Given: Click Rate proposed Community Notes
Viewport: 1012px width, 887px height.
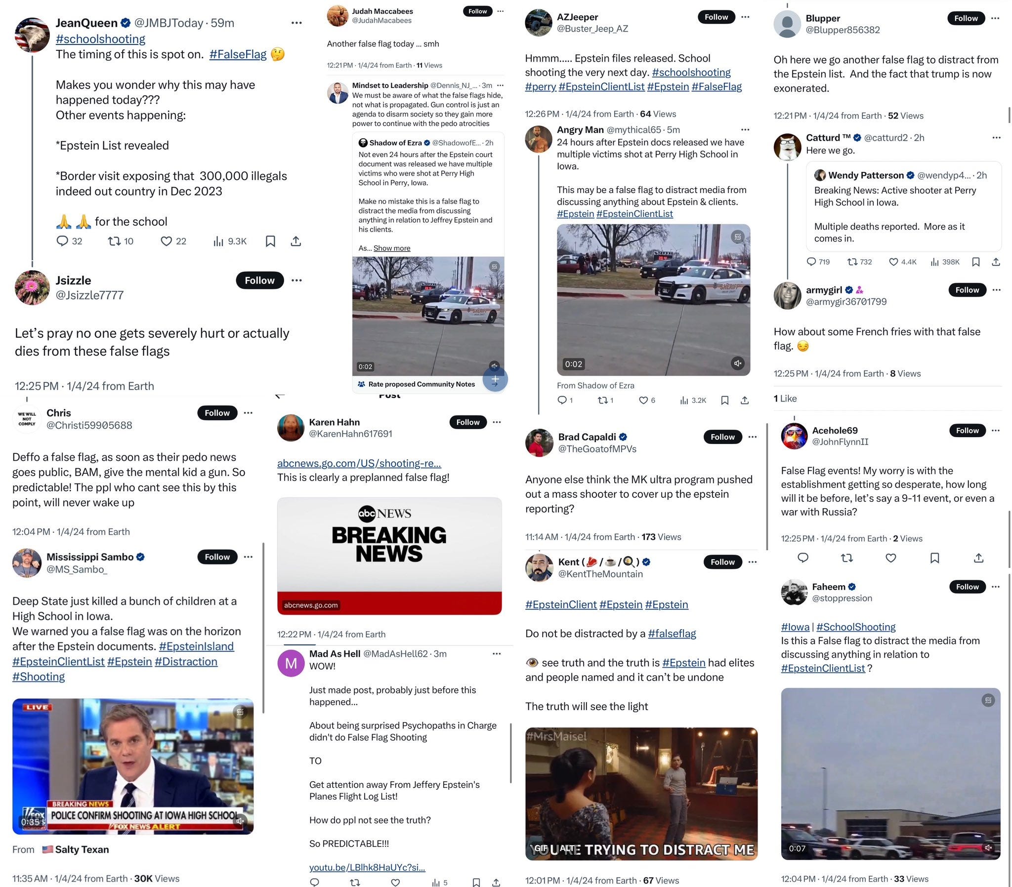Looking at the screenshot, I should coord(422,384).
